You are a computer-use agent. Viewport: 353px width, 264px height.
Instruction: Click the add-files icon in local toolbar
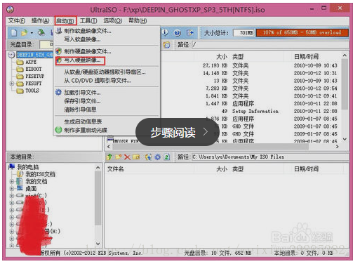[x=148, y=157]
